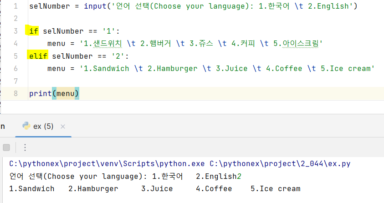
Task: Click the '4.Coffee' text in line 6 string
Action: point(284,68)
